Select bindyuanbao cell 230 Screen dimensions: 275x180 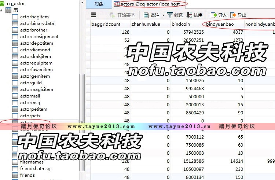(225, 169)
